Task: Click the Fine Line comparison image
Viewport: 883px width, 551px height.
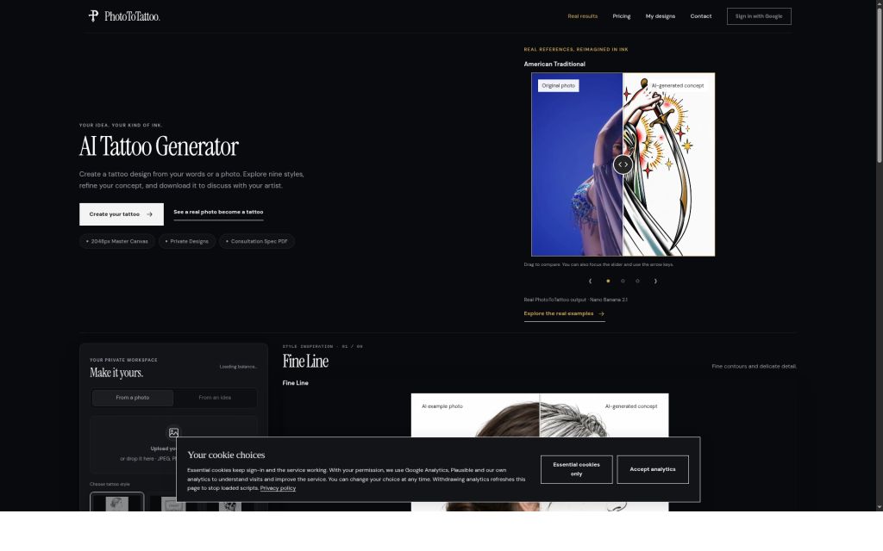Action: click(540, 452)
